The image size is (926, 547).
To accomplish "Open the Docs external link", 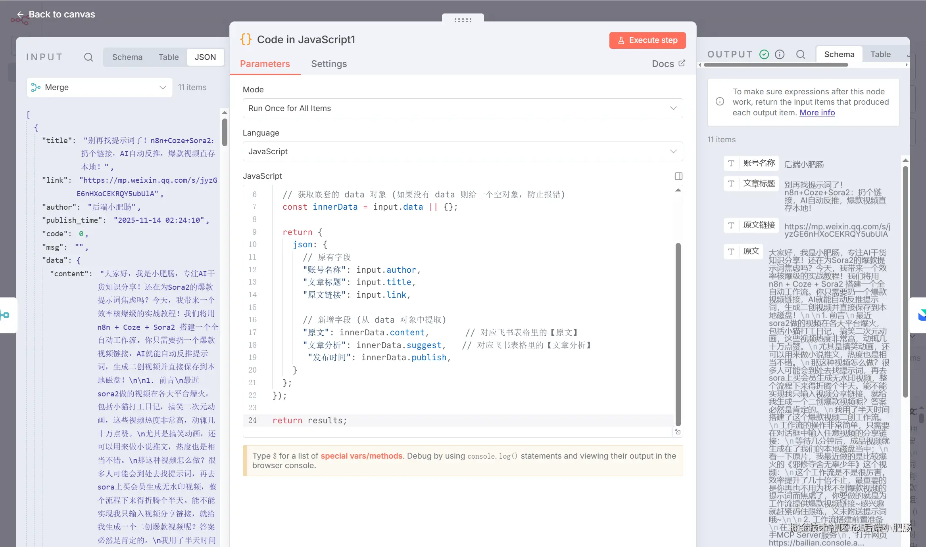I will point(669,63).
